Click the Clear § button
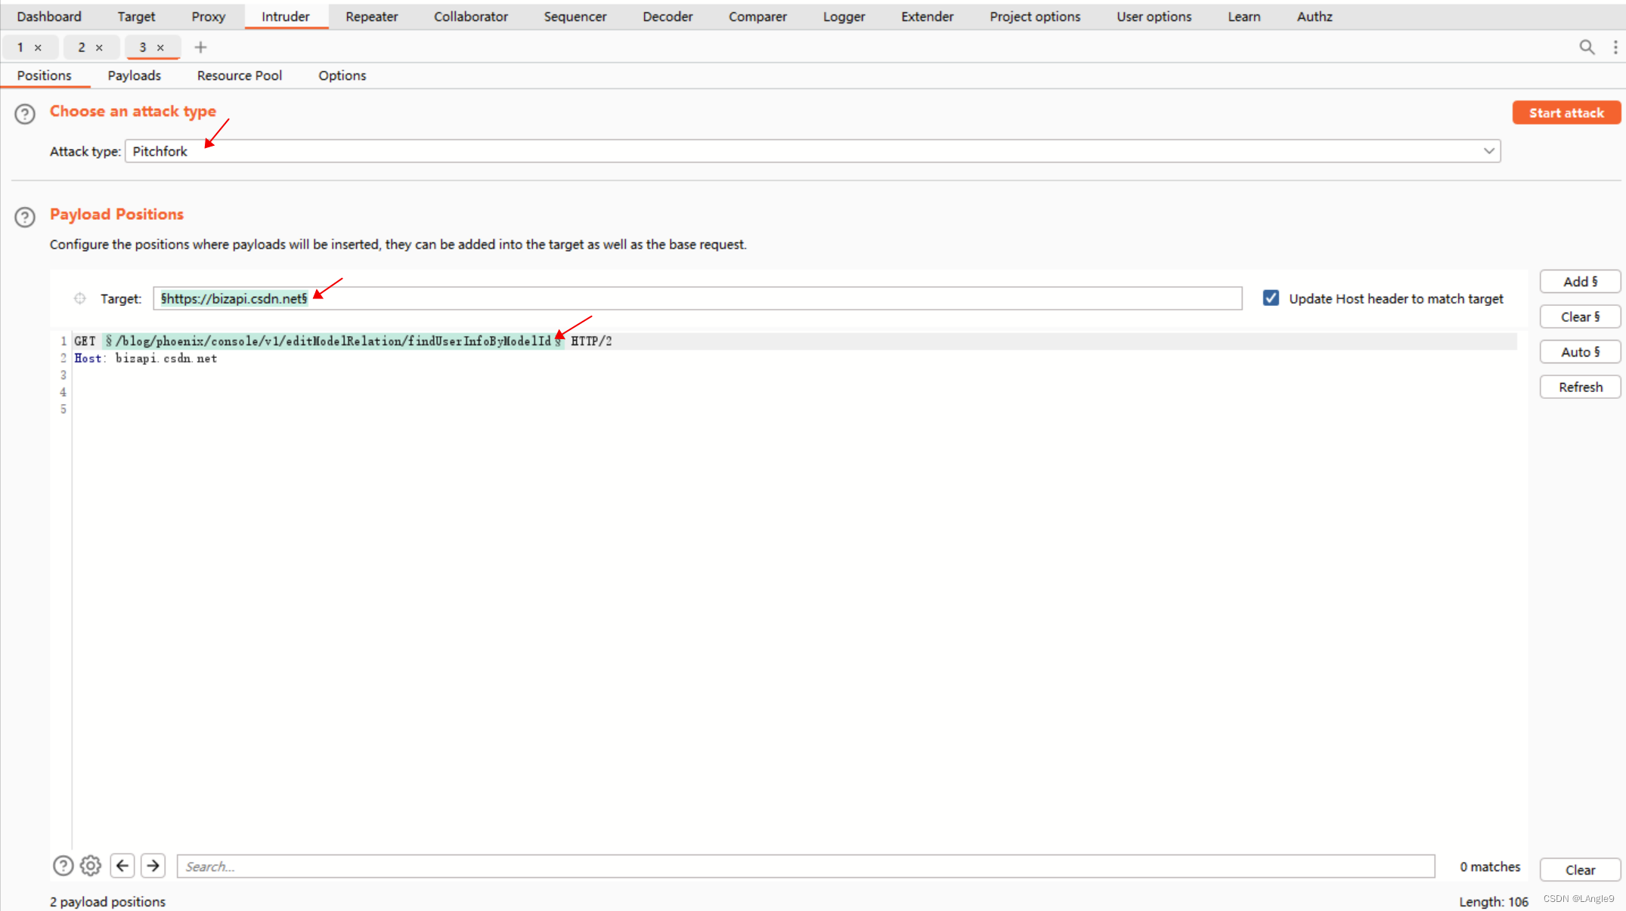 click(1580, 317)
